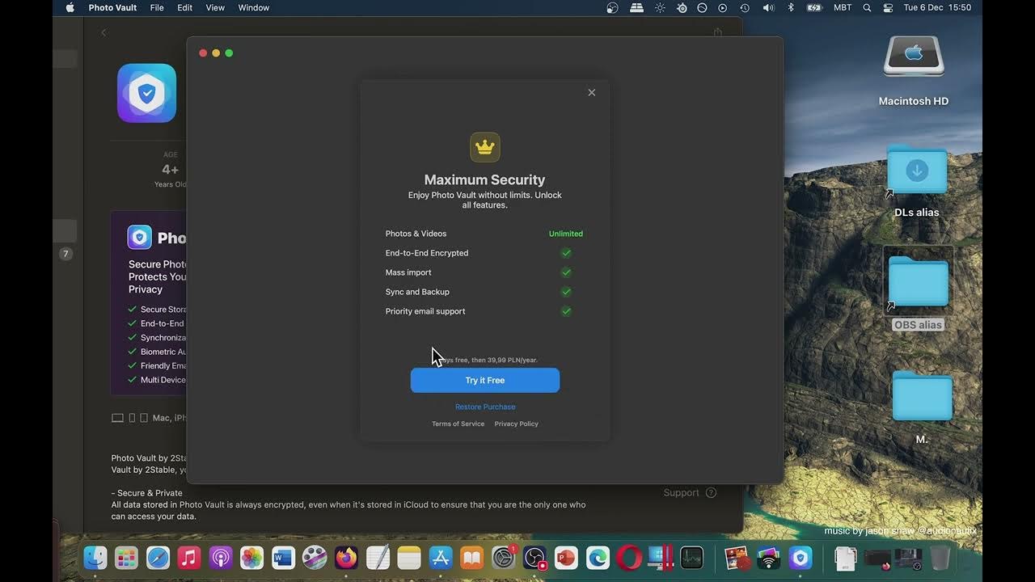
Task: Open the File menu
Action: click(x=157, y=7)
